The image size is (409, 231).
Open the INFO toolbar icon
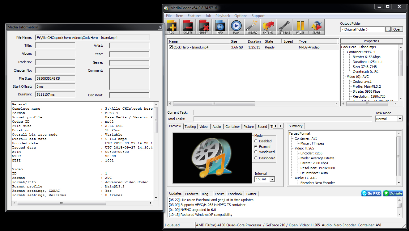coord(220,27)
